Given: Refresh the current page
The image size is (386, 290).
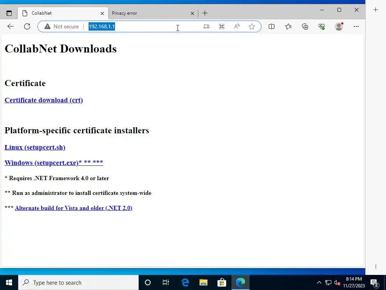Looking at the screenshot, I should click(x=27, y=26).
